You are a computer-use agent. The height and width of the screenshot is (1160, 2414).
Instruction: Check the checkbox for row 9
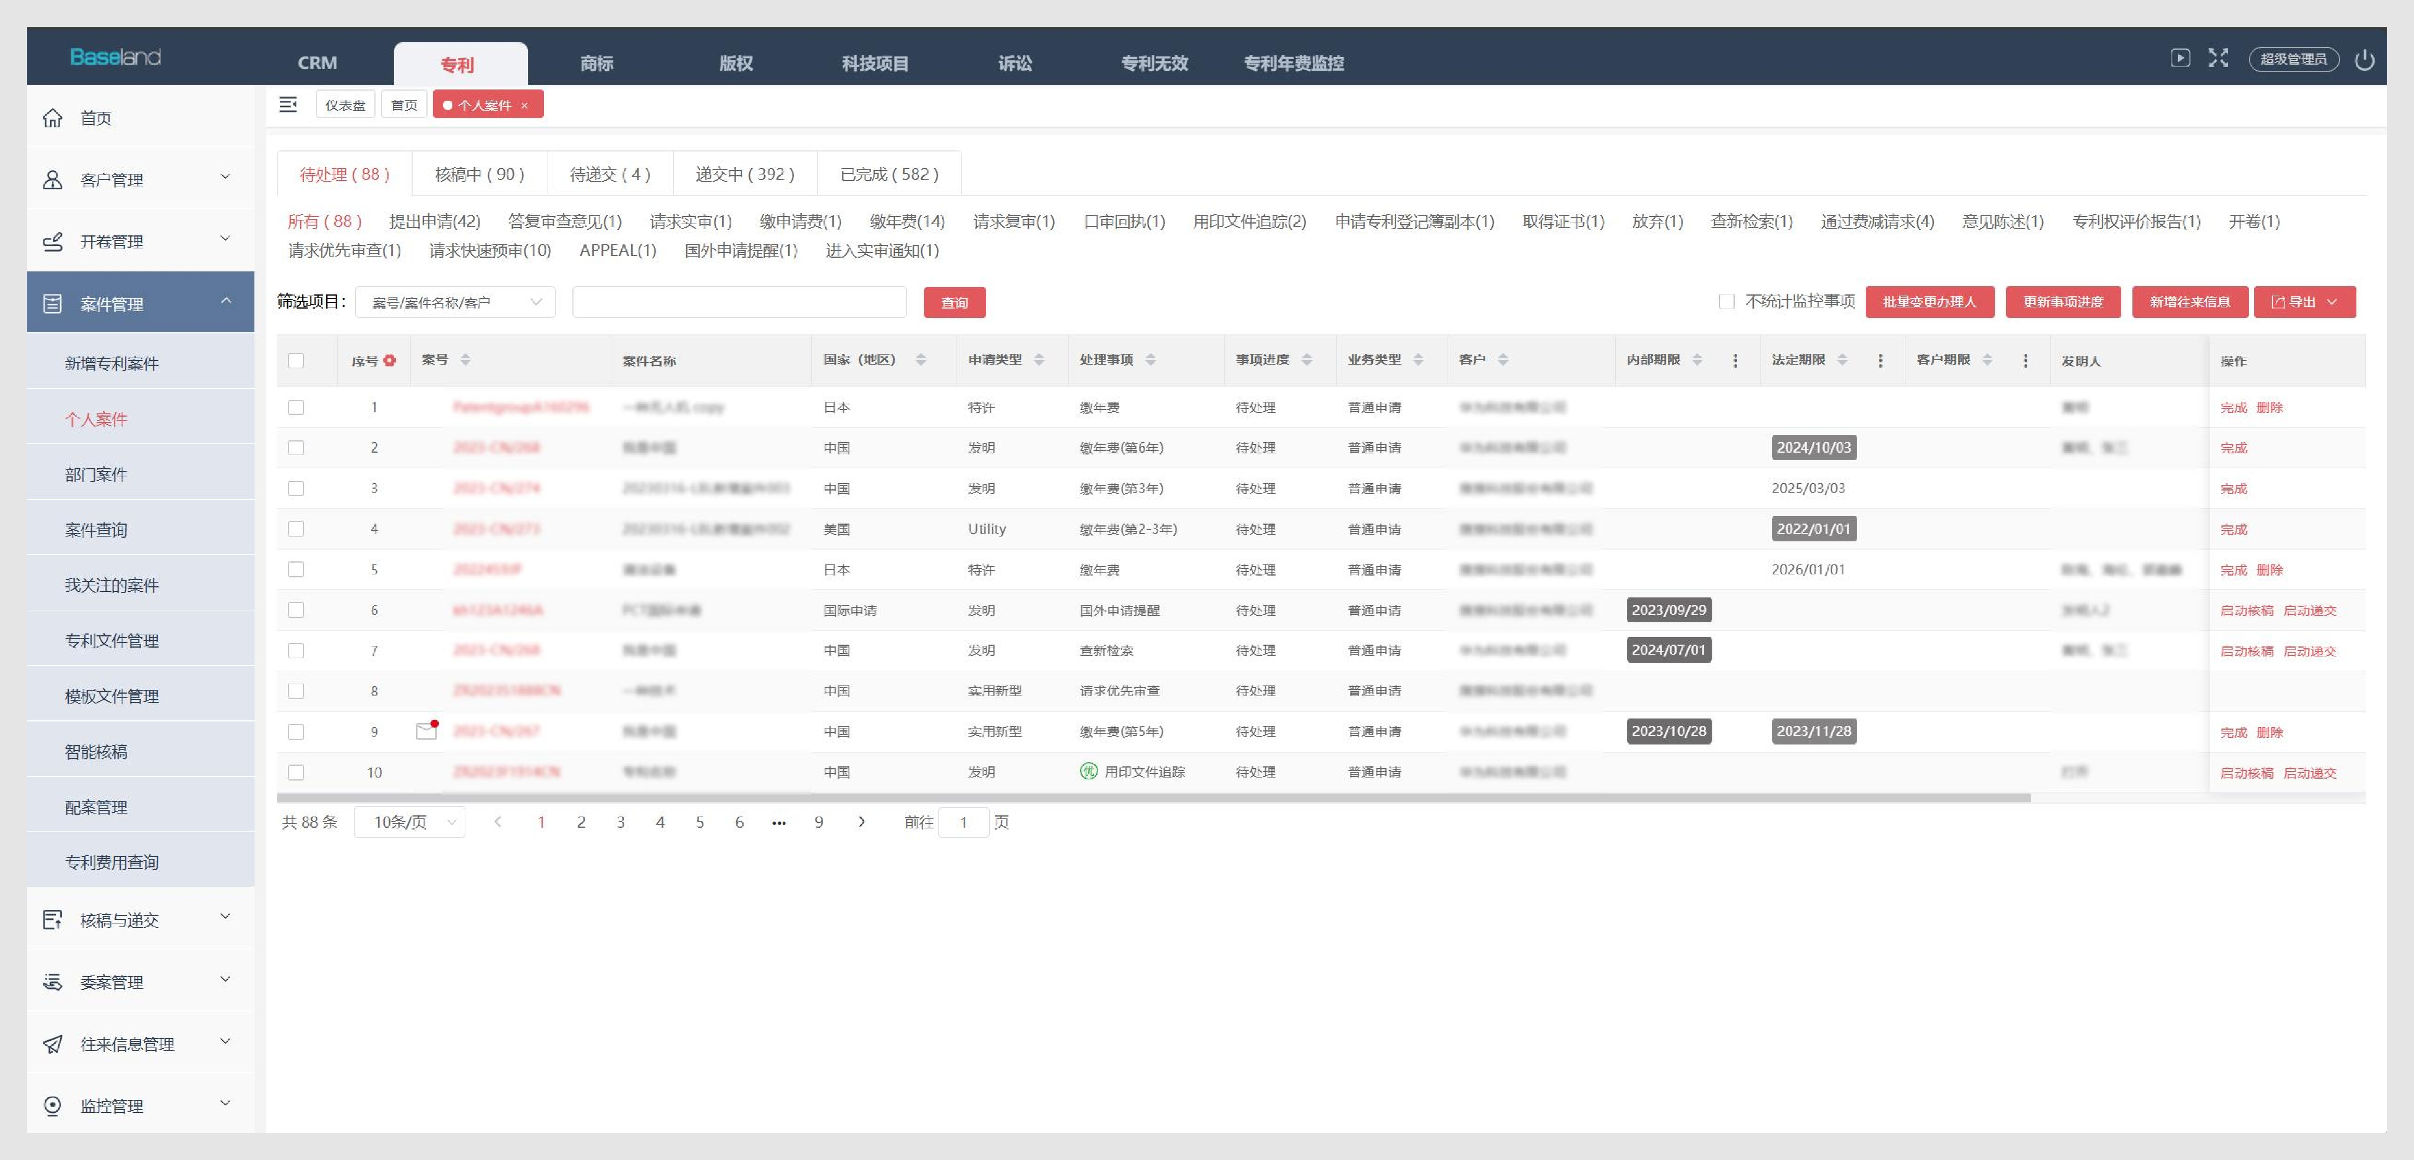[x=296, y=732]
